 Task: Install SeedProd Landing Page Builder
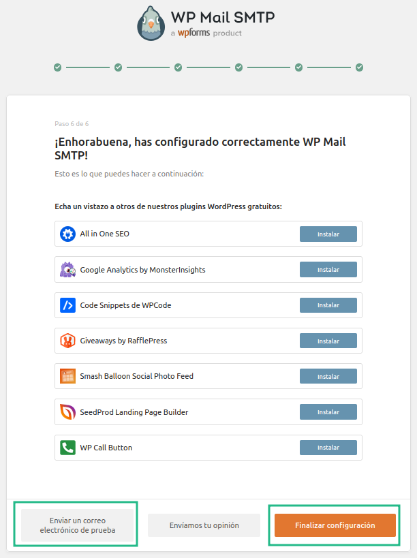328,412
